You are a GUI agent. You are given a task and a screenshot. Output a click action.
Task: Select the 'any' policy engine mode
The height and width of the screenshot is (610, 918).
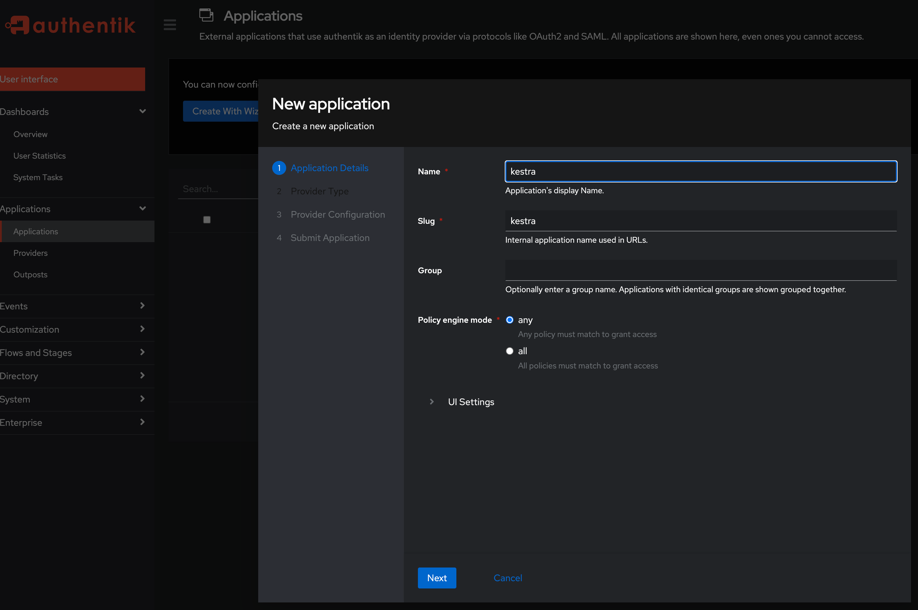(x=509, y=320)
